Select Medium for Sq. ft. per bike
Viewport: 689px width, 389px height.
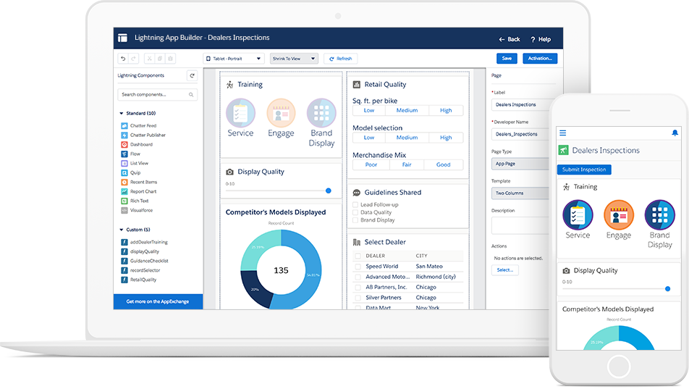pyautogui.click(x=407, y=110)
